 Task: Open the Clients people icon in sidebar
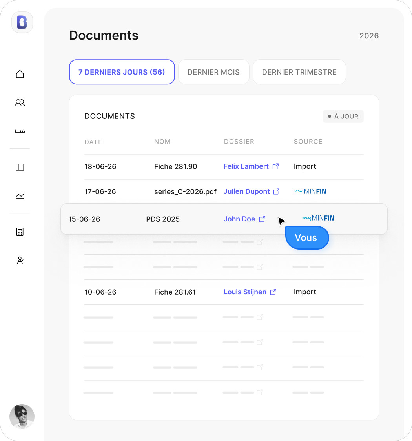tap(20, 102)
